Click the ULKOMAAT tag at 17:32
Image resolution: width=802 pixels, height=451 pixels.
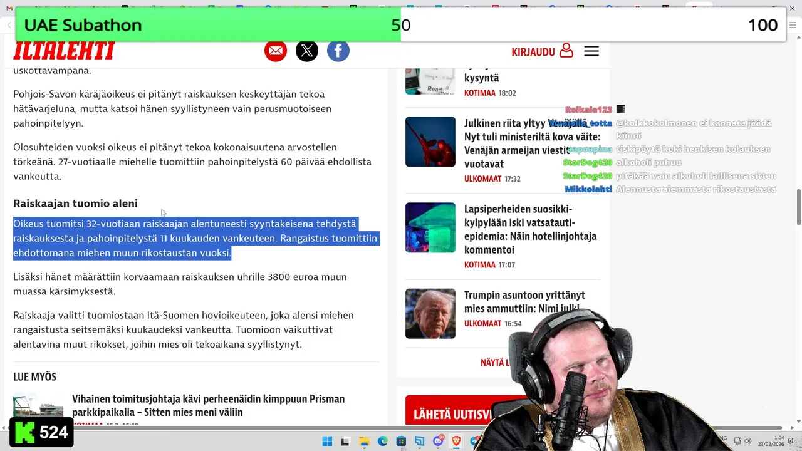pos(482,179)
